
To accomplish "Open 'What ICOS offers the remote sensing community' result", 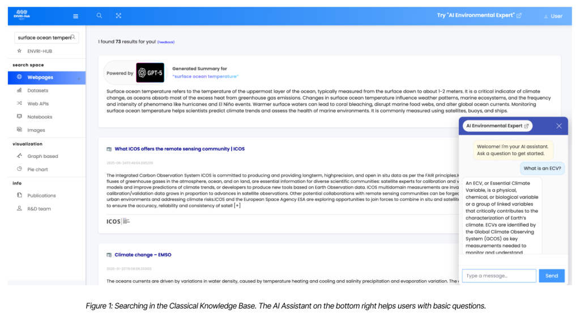I will point(179,149).
